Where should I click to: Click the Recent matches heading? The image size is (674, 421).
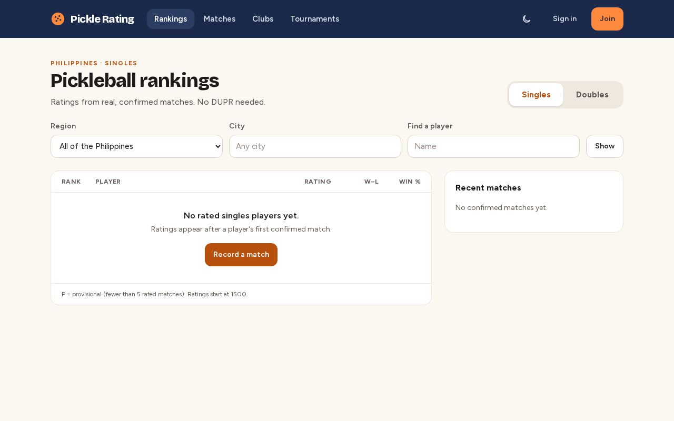coord(488,188)
